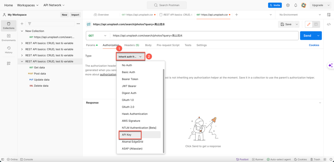Open the user avatar menu
Image resolution: width=334 pixels, height=162 pixels.
coord(303,5)
